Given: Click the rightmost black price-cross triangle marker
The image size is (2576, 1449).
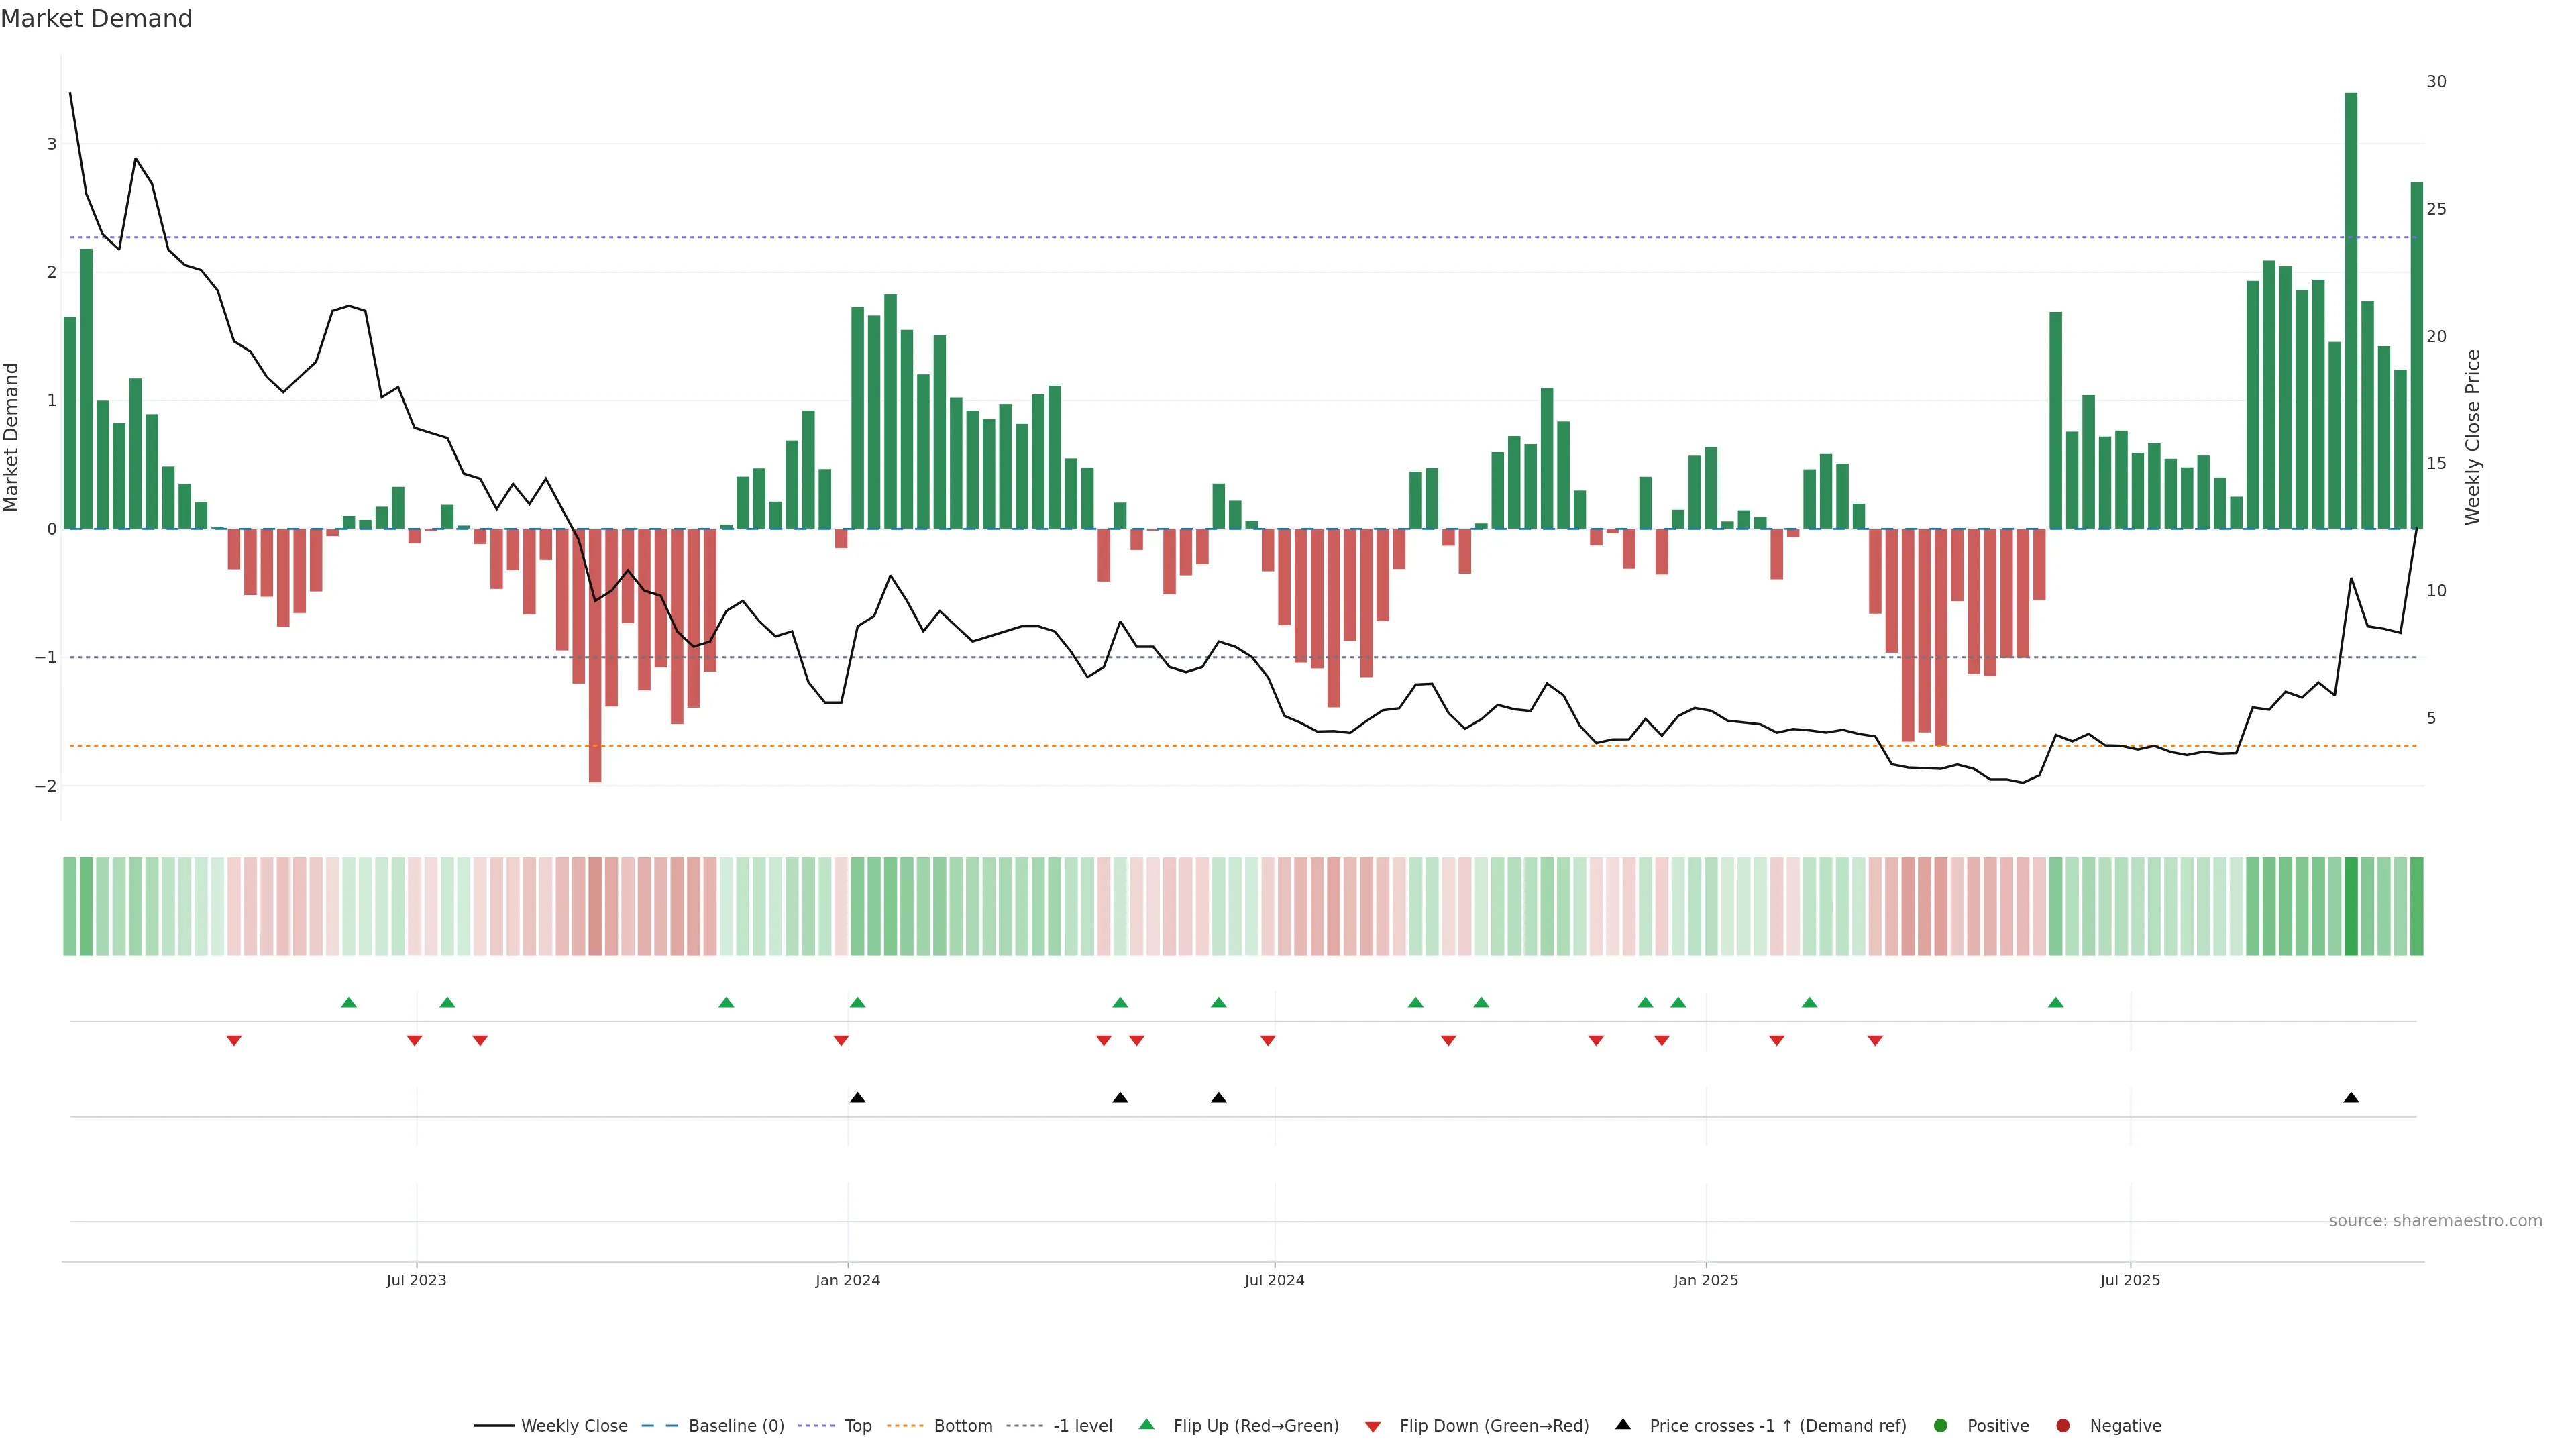Looking at the screenshot, I should point(2351,1098).
